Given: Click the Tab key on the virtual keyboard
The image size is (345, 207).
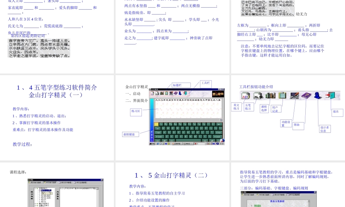Looking at the screenshot, I should pyautogui.click(x=157, y=128).
